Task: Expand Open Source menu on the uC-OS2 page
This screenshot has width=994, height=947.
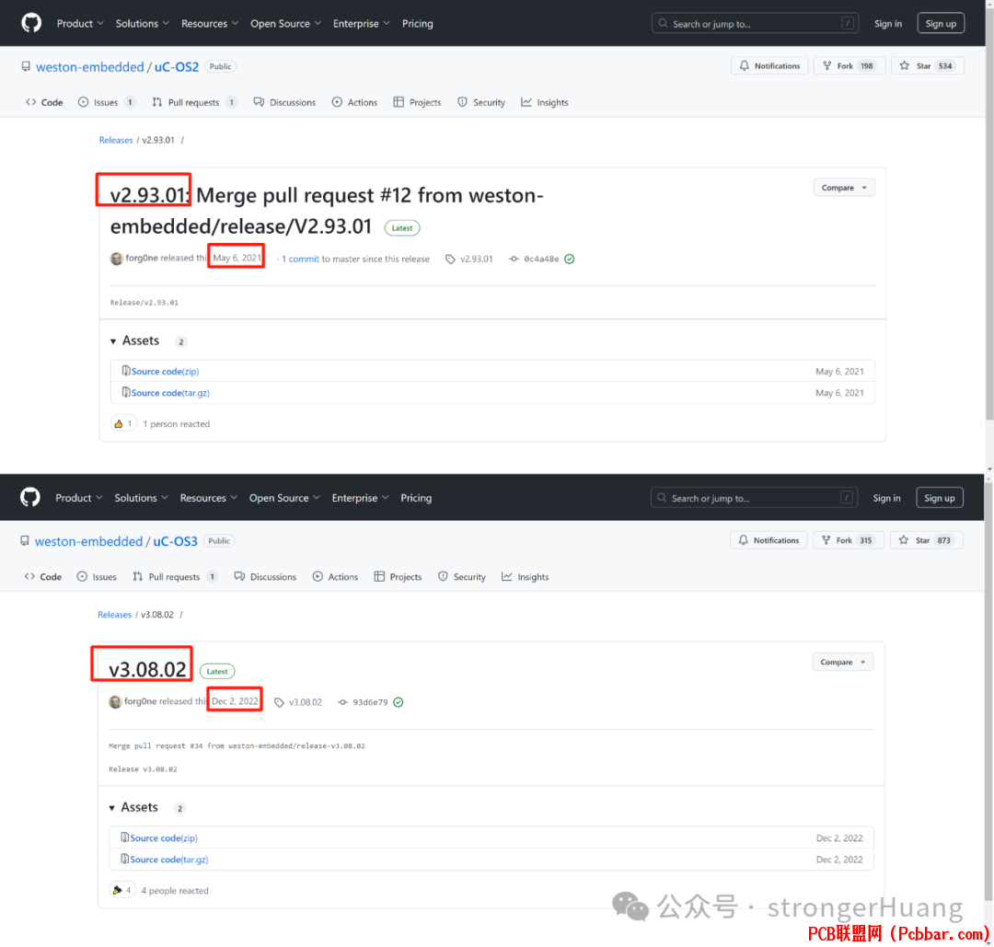Action: click(285, 23)
